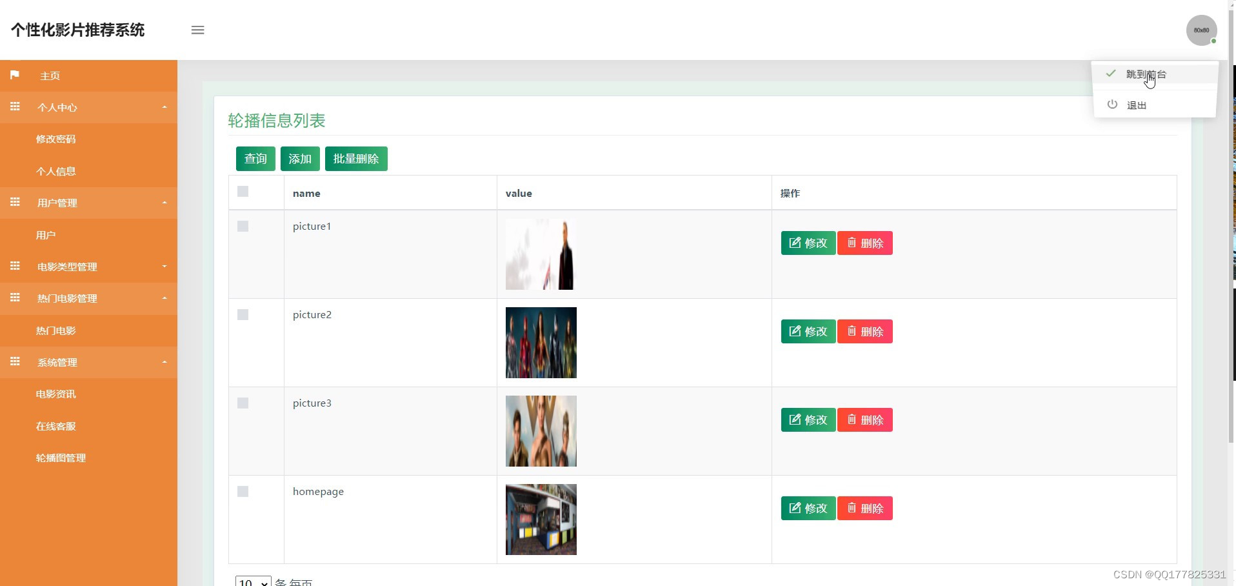This screenshot has height=586, width=1236.
Task: Click the checkmark icon beside 跳到前台
Action: 1110,74
